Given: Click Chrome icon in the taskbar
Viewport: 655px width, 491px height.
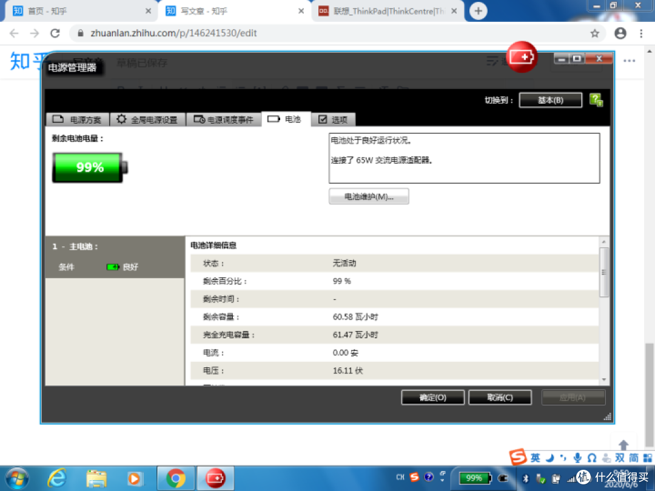Looking at the screenshot, I should click(175, 478).
